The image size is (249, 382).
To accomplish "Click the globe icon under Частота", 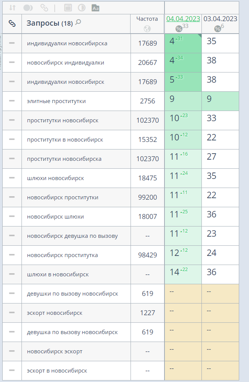I will (x=147, y=29).
